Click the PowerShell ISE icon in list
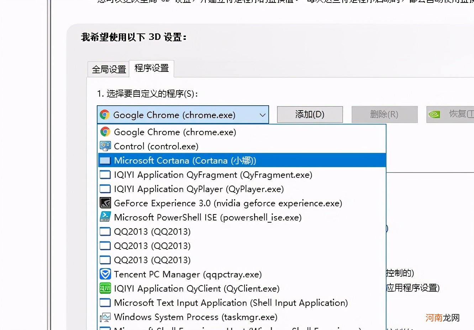This screenshot has height=330, width=474. pyautogui.click(x=105, y=217)
